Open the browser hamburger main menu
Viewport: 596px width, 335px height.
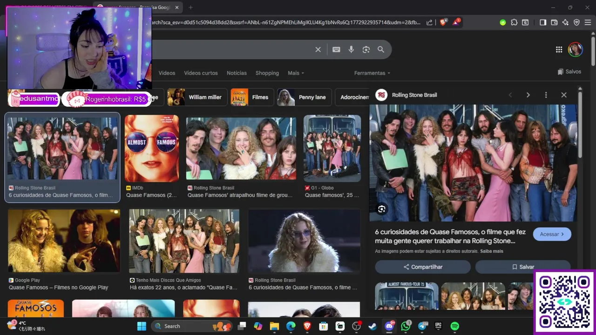[588, 22]
